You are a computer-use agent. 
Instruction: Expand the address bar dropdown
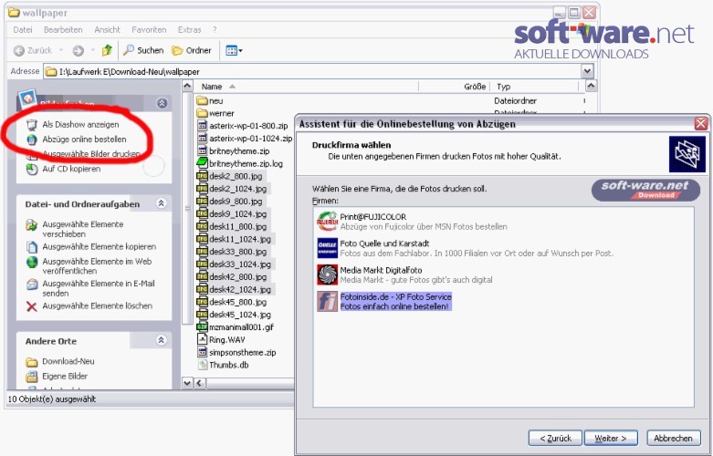(587, 71)
